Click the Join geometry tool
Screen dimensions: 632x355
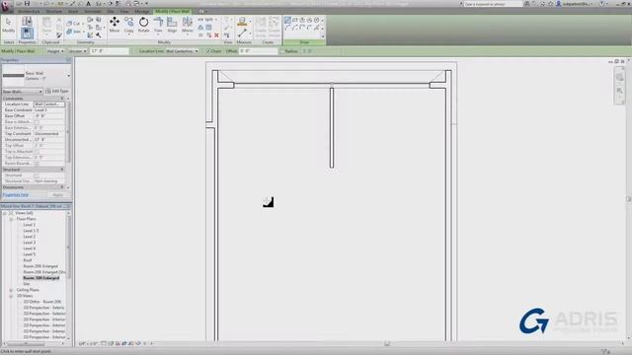pyautogui.click(x=74, y=32)
